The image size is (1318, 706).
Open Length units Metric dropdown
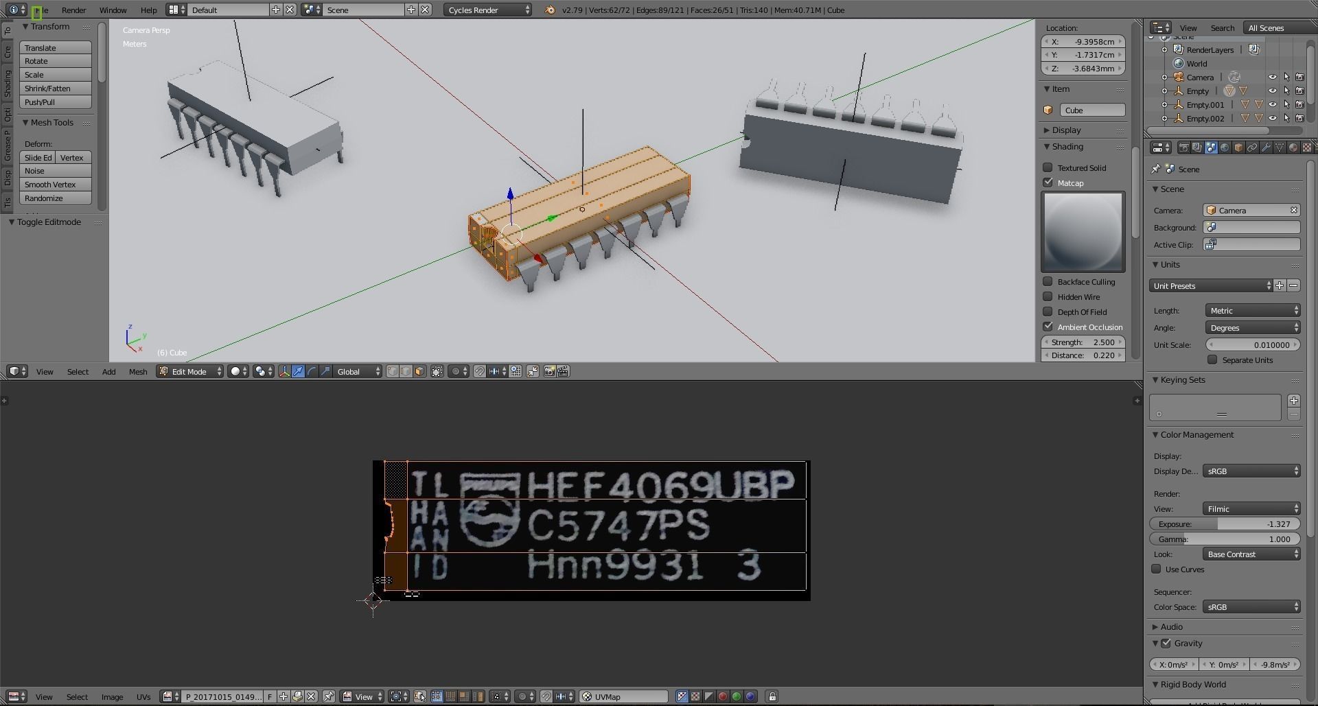click(1253, 311)
